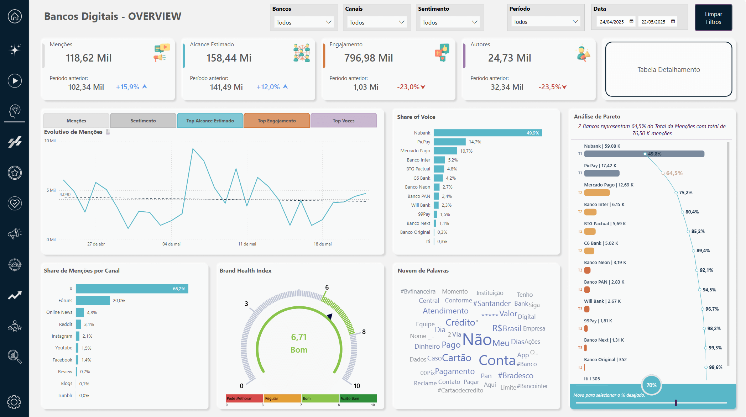Select the X channel bar
This screenshot has height=417, width=746.
(132, 289)
